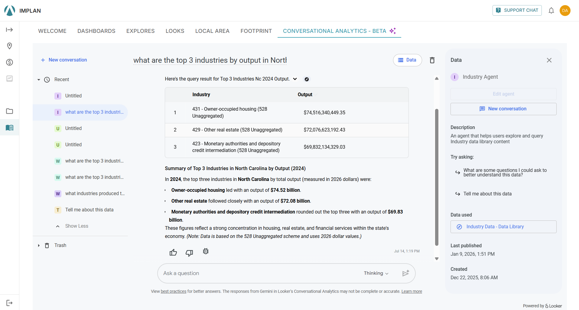The image size is (579, 310).
Task: Collapse list with Show Less
Action: point(76,226)
